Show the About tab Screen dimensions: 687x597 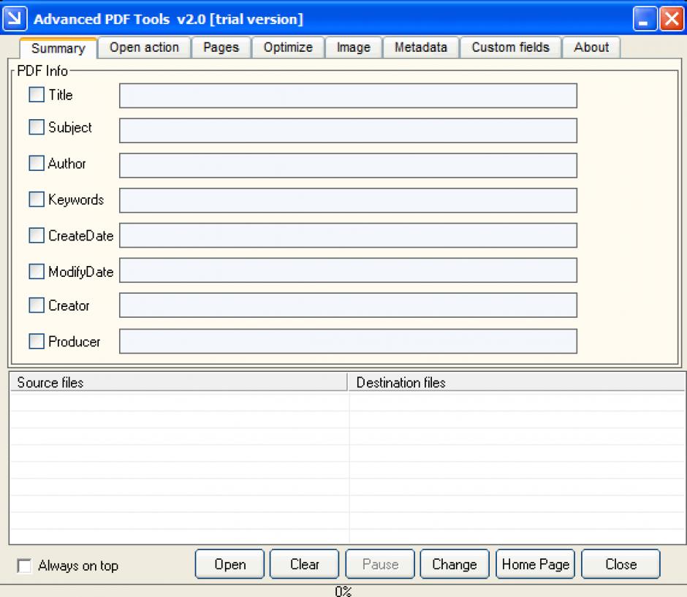(x=591, y=47)
